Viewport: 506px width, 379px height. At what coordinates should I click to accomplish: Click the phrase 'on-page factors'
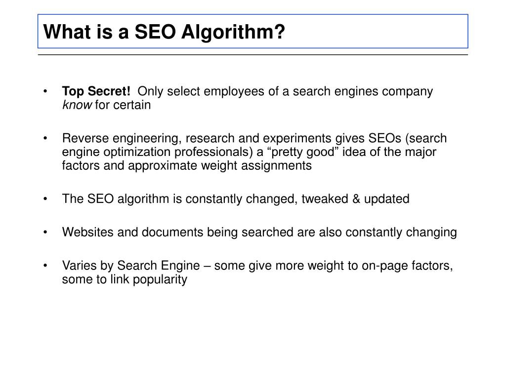click(407, 266)
